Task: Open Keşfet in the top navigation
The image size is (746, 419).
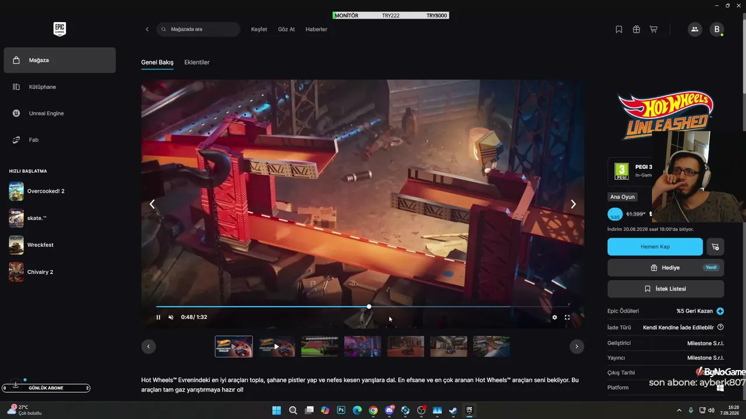Action: [259, 29]
